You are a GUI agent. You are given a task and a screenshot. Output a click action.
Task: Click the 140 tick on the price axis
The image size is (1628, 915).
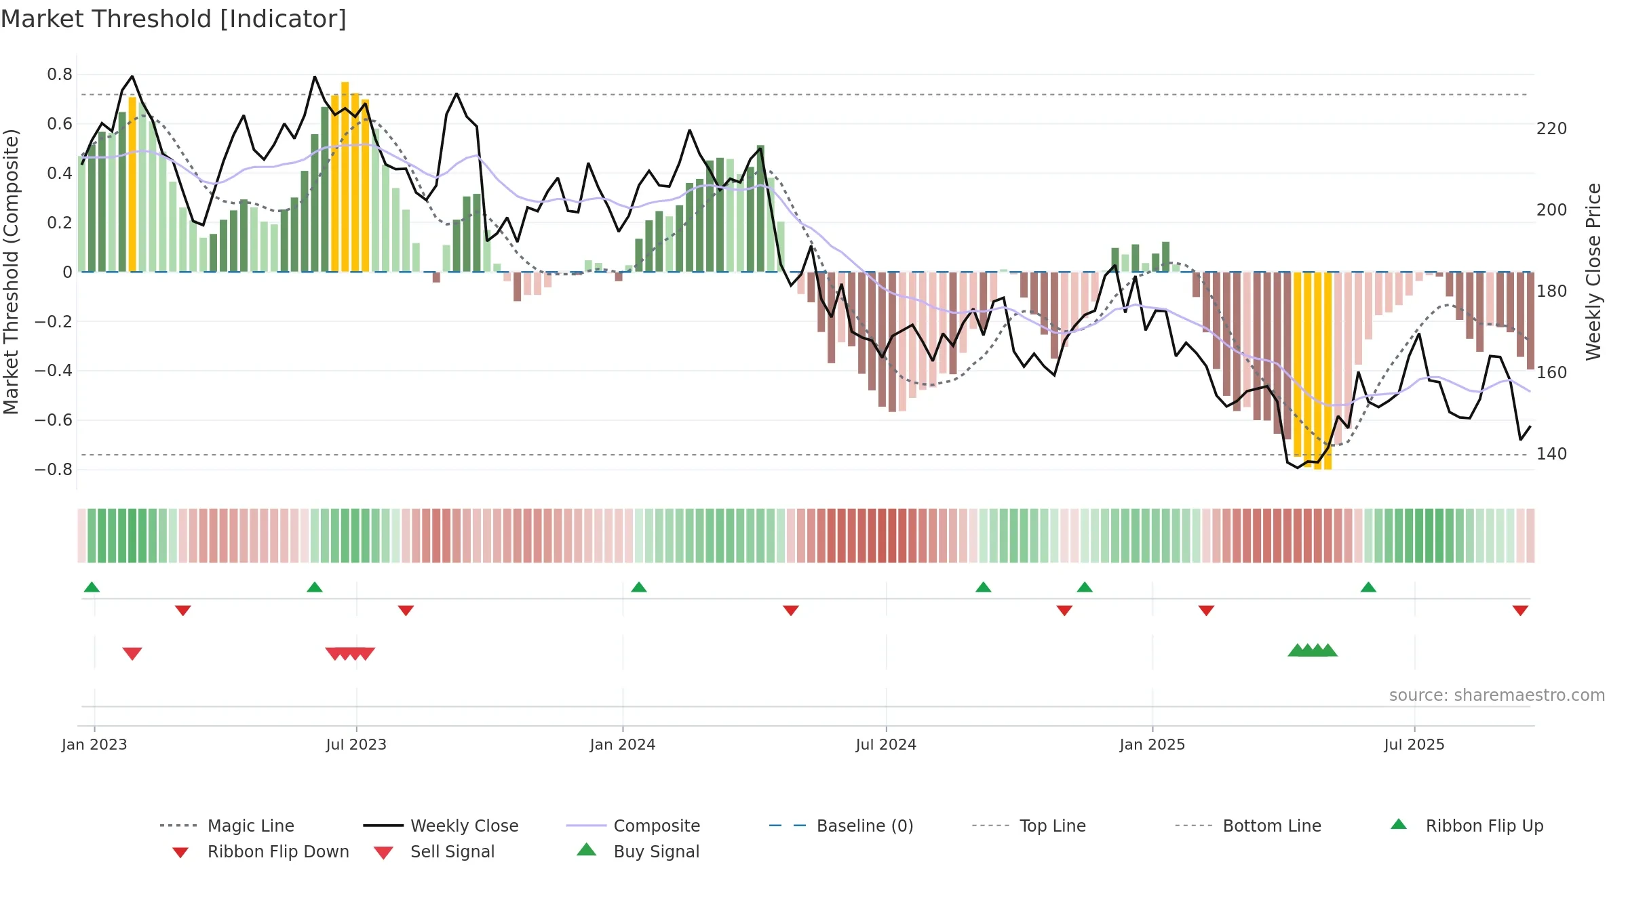1552,454
